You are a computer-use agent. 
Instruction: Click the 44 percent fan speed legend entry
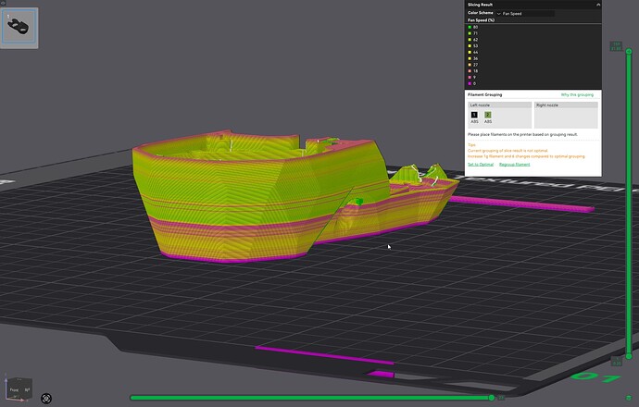472,53
